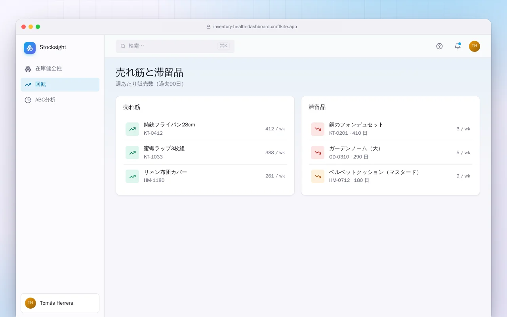
Task: Click the address bar URL text
Action: (255, 27)
